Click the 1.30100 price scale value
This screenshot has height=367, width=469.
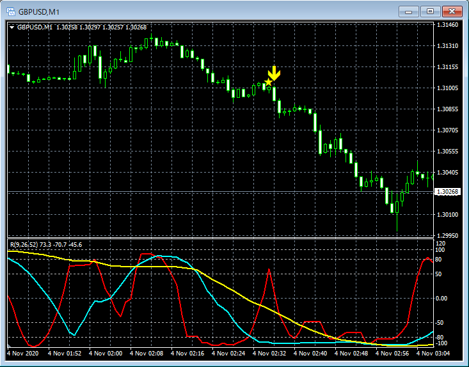[x=447, y=215]
